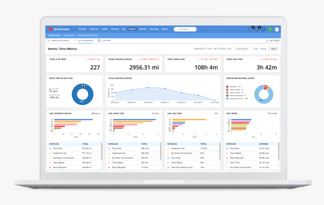Click the Avg. Drive Time table scrollbar
Screen dimensions: 324x205
[160, 151]
